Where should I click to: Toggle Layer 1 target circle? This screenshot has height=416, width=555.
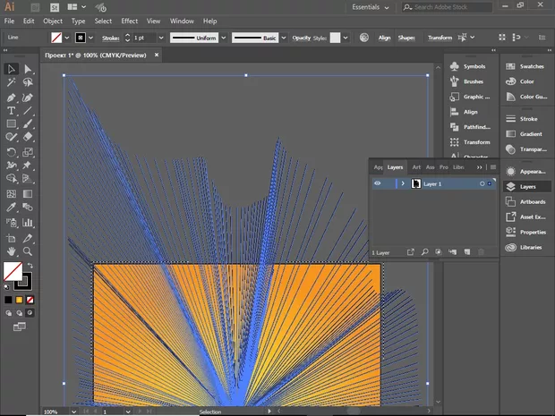point(482,183)
